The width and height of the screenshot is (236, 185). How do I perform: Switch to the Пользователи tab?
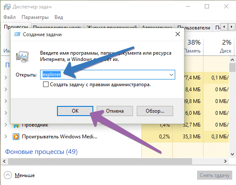click(x=194, y=27)
